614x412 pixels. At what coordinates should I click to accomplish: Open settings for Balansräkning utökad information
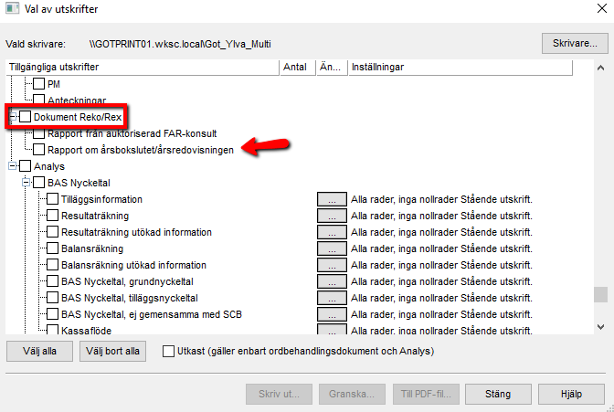(332, 265)
